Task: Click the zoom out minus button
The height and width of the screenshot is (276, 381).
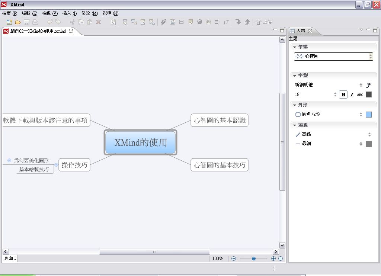Action: point(234,259)
